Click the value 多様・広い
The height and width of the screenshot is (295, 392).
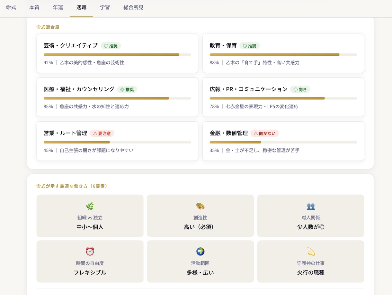(x=200, y=273)
